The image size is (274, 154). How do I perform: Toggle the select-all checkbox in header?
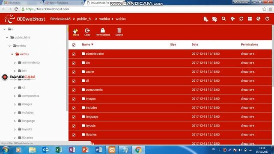click(74, 45)
